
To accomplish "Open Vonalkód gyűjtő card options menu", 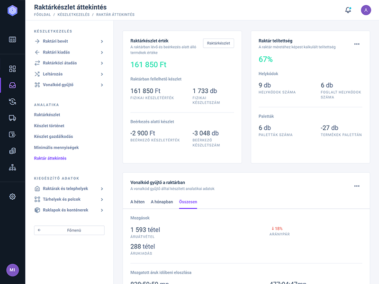I will [357, 186].
